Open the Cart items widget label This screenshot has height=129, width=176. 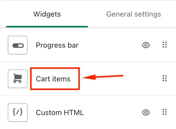coord(53,79)
